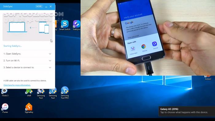Click the 'A USB cable can also be used' text
215x121 pixels.
coord(25,80)
